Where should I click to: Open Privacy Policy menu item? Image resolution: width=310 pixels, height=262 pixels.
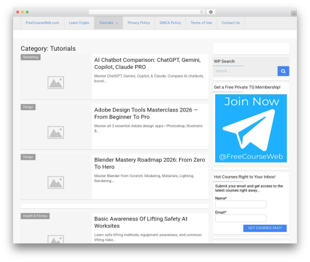139,23
